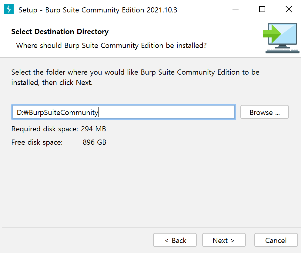Click the Burp Suite lightning title icon
The image size is (301, 253).
tap(8, 9)
